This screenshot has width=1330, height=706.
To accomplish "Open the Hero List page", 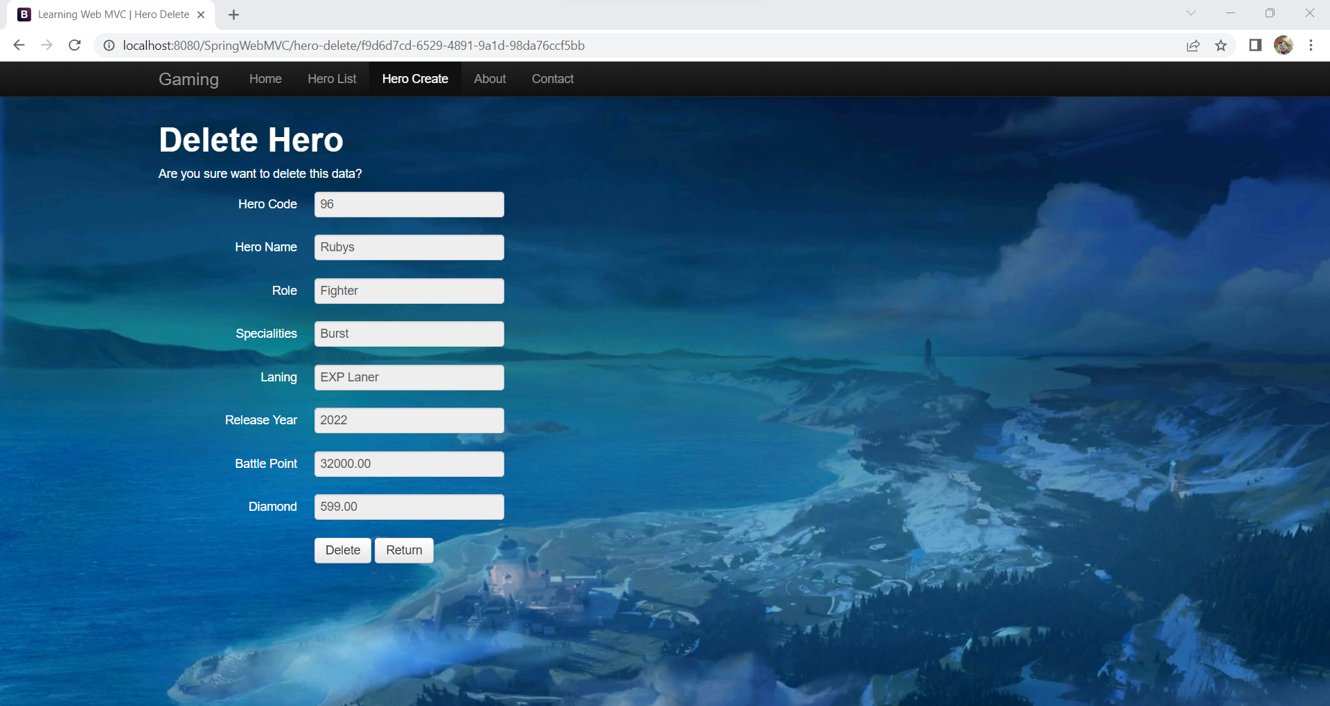I will coord(332,79).
